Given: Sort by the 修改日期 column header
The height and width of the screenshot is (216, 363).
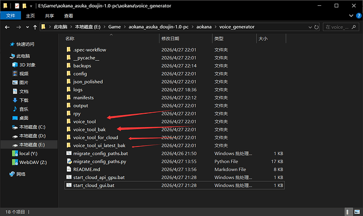Looking at the screenshot, I should 170,38.
